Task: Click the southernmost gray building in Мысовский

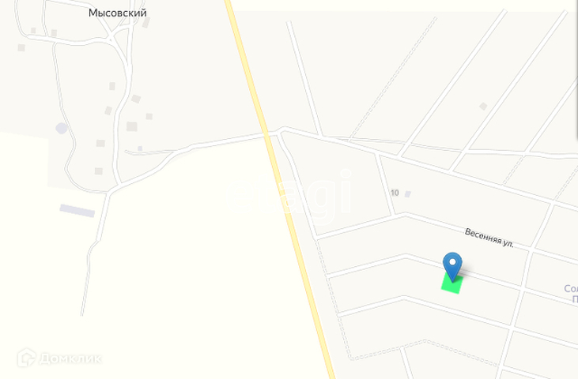Action: tap(98, 171)
